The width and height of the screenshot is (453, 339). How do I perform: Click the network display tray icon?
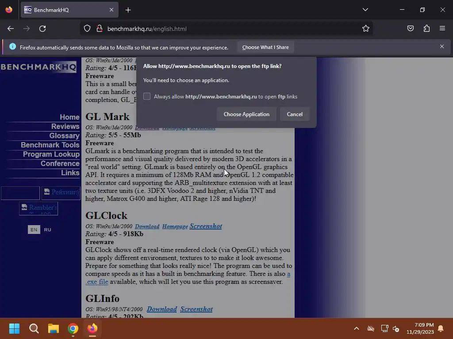pos(384,328)
